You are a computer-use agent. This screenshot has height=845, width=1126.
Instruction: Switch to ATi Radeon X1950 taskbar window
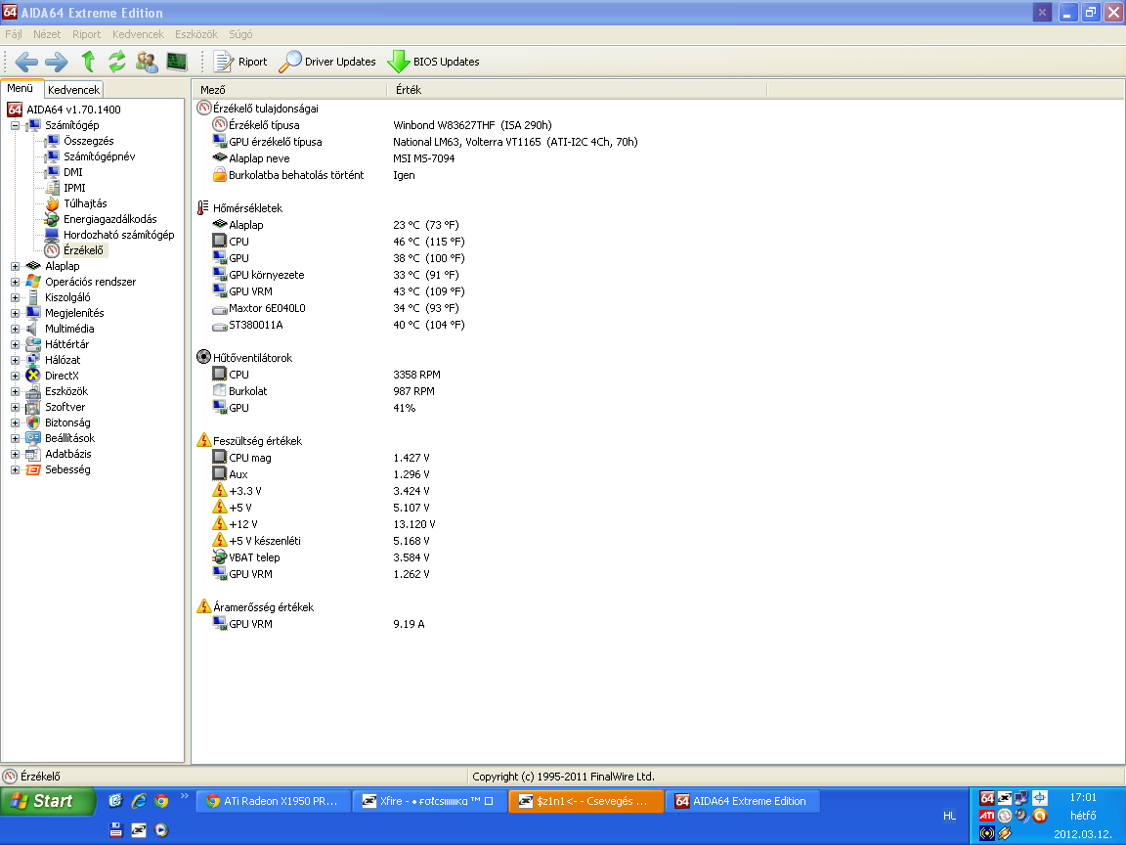pos(274,801)
